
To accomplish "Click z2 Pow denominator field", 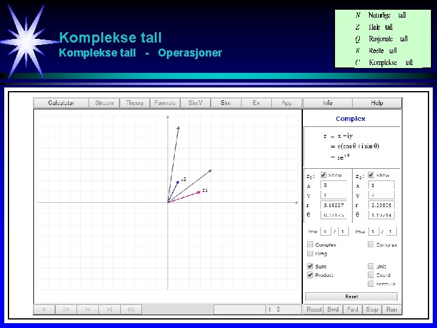I will click(x=391, y=231).
